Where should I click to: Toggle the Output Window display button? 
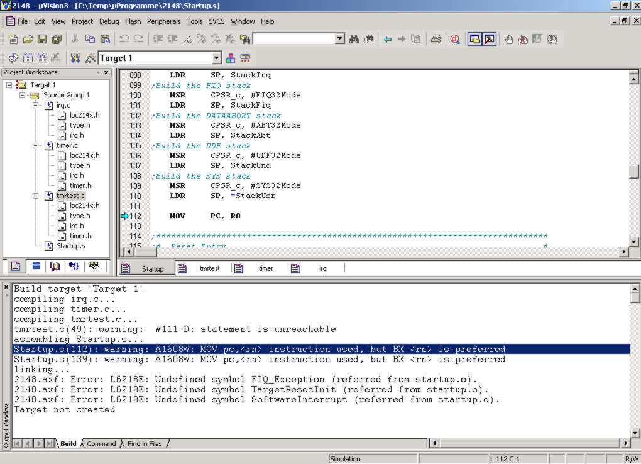(x=490, y=39)
